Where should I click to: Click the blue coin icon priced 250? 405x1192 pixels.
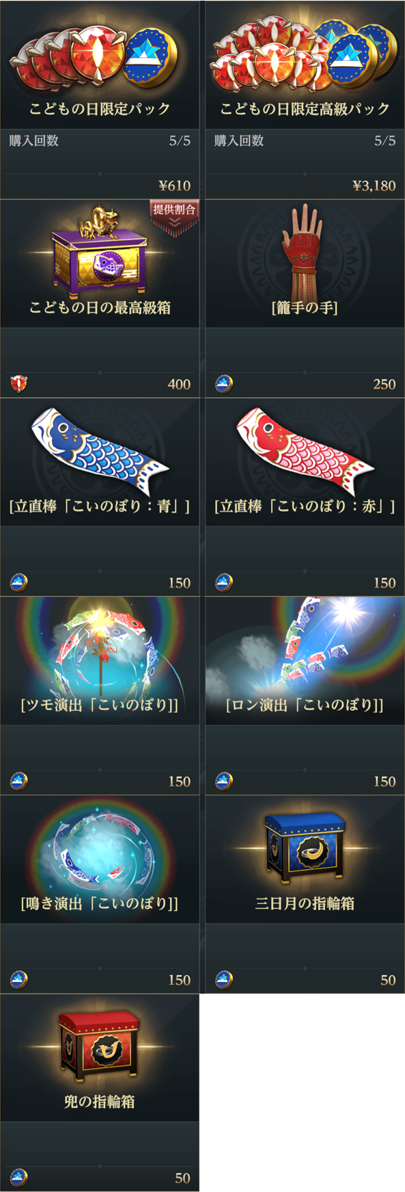(224, 384)
